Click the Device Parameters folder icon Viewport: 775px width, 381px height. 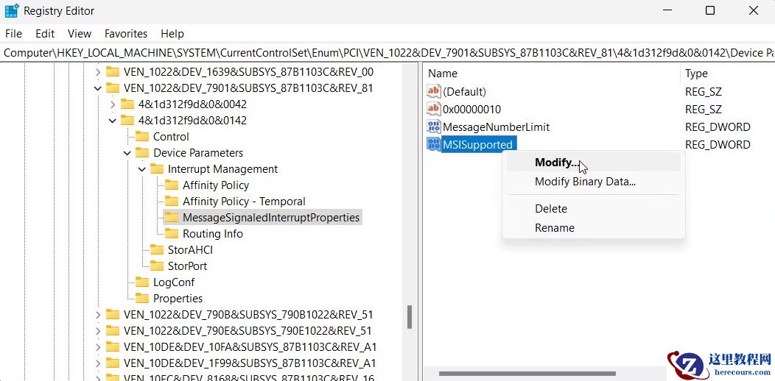[142, 153]
